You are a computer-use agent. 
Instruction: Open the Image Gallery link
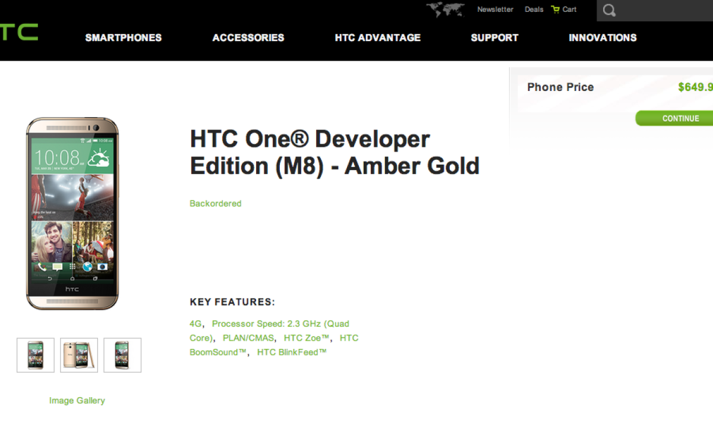coord(77,401)
